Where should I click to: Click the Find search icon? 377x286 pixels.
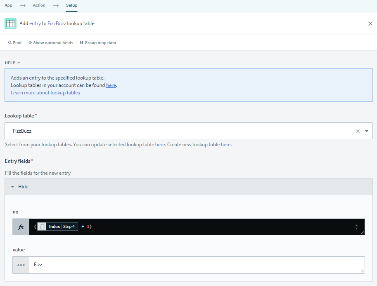[x=10, y=42]
